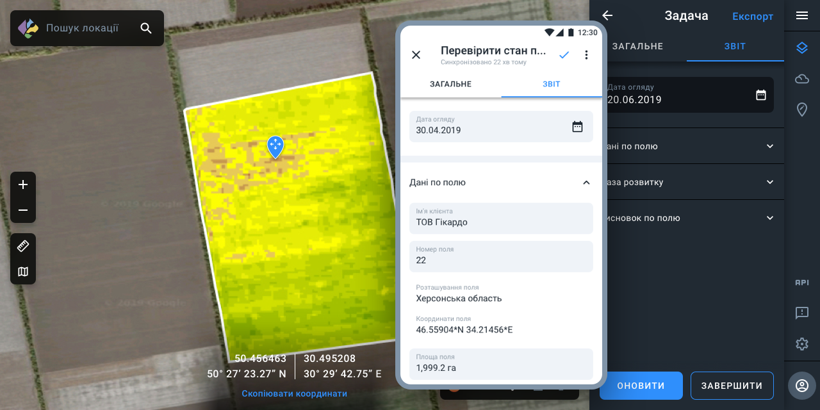Open the cloud weather icon
The image size is (820, 410).
tap(802, 79)
